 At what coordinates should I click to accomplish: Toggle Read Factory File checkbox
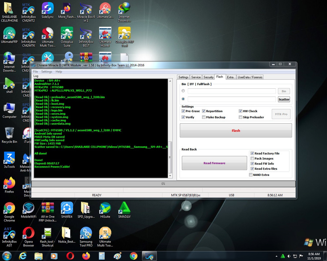(252, 153)
